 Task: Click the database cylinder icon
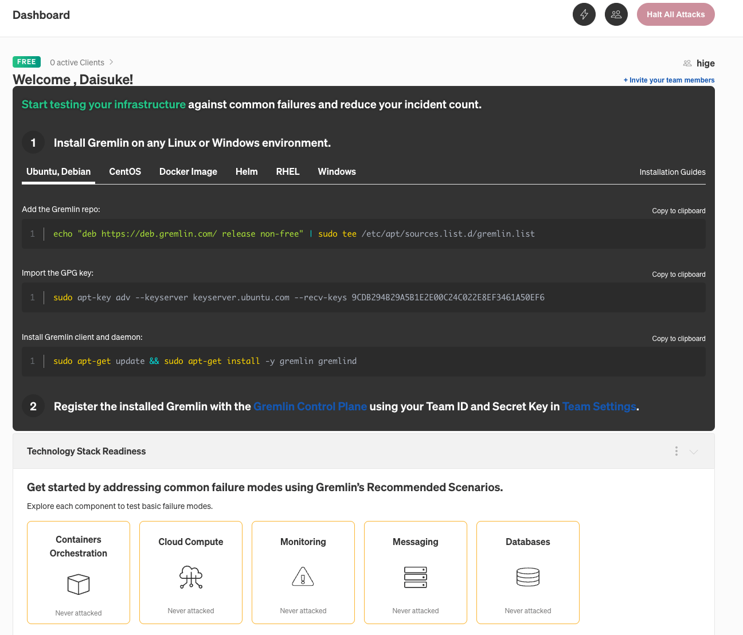[528, 577]
